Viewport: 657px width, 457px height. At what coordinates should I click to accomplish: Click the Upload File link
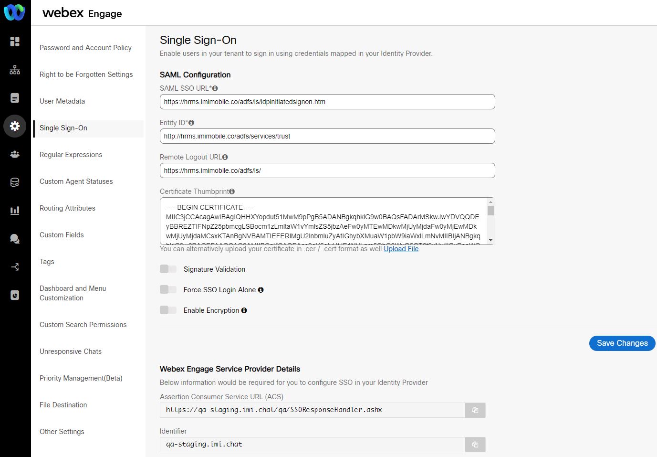pyautogui.click(x=401, y=249)
